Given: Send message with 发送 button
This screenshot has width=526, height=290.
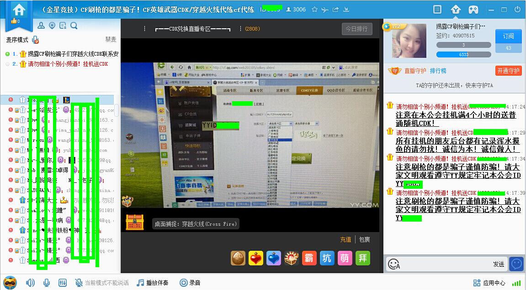Looking at the screenshot, I should 499,264.
